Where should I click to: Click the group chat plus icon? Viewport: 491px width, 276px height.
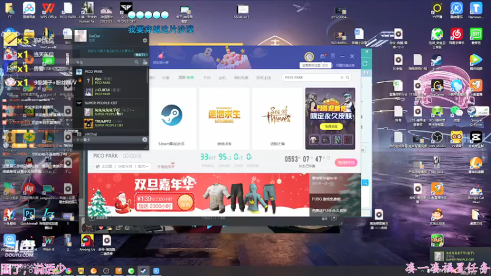(x=145, y=140)
